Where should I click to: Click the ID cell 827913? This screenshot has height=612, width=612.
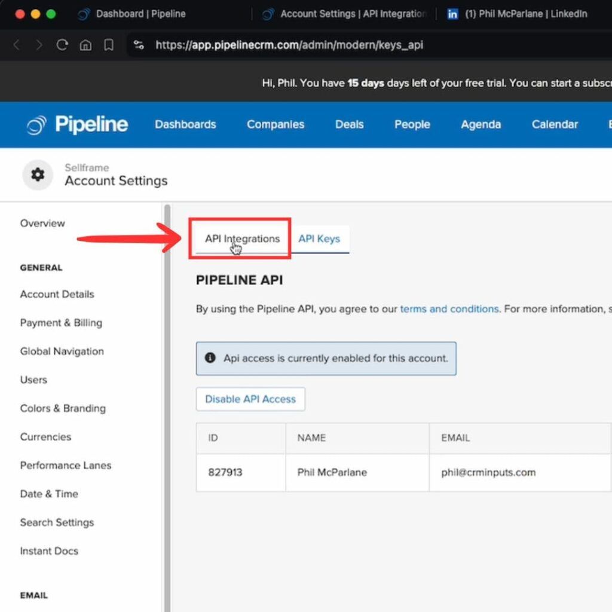[x=241, y=472]
